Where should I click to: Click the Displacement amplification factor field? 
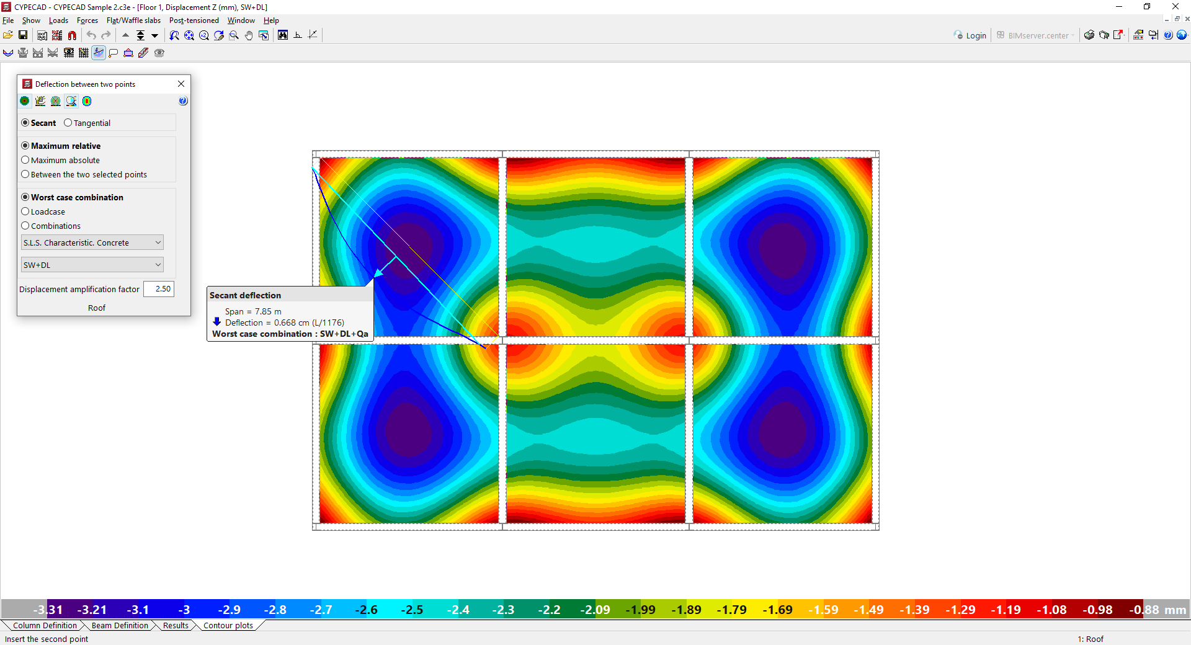click(159, 289)
